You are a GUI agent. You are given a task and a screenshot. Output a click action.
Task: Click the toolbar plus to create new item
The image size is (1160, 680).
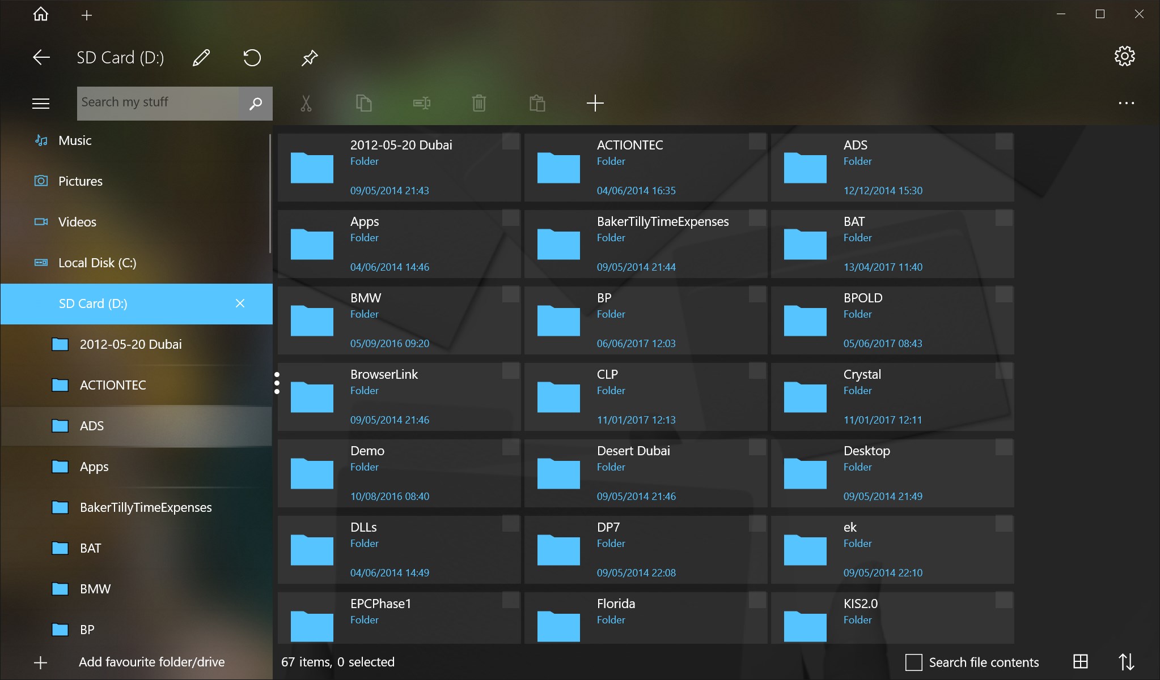[595, 103]
